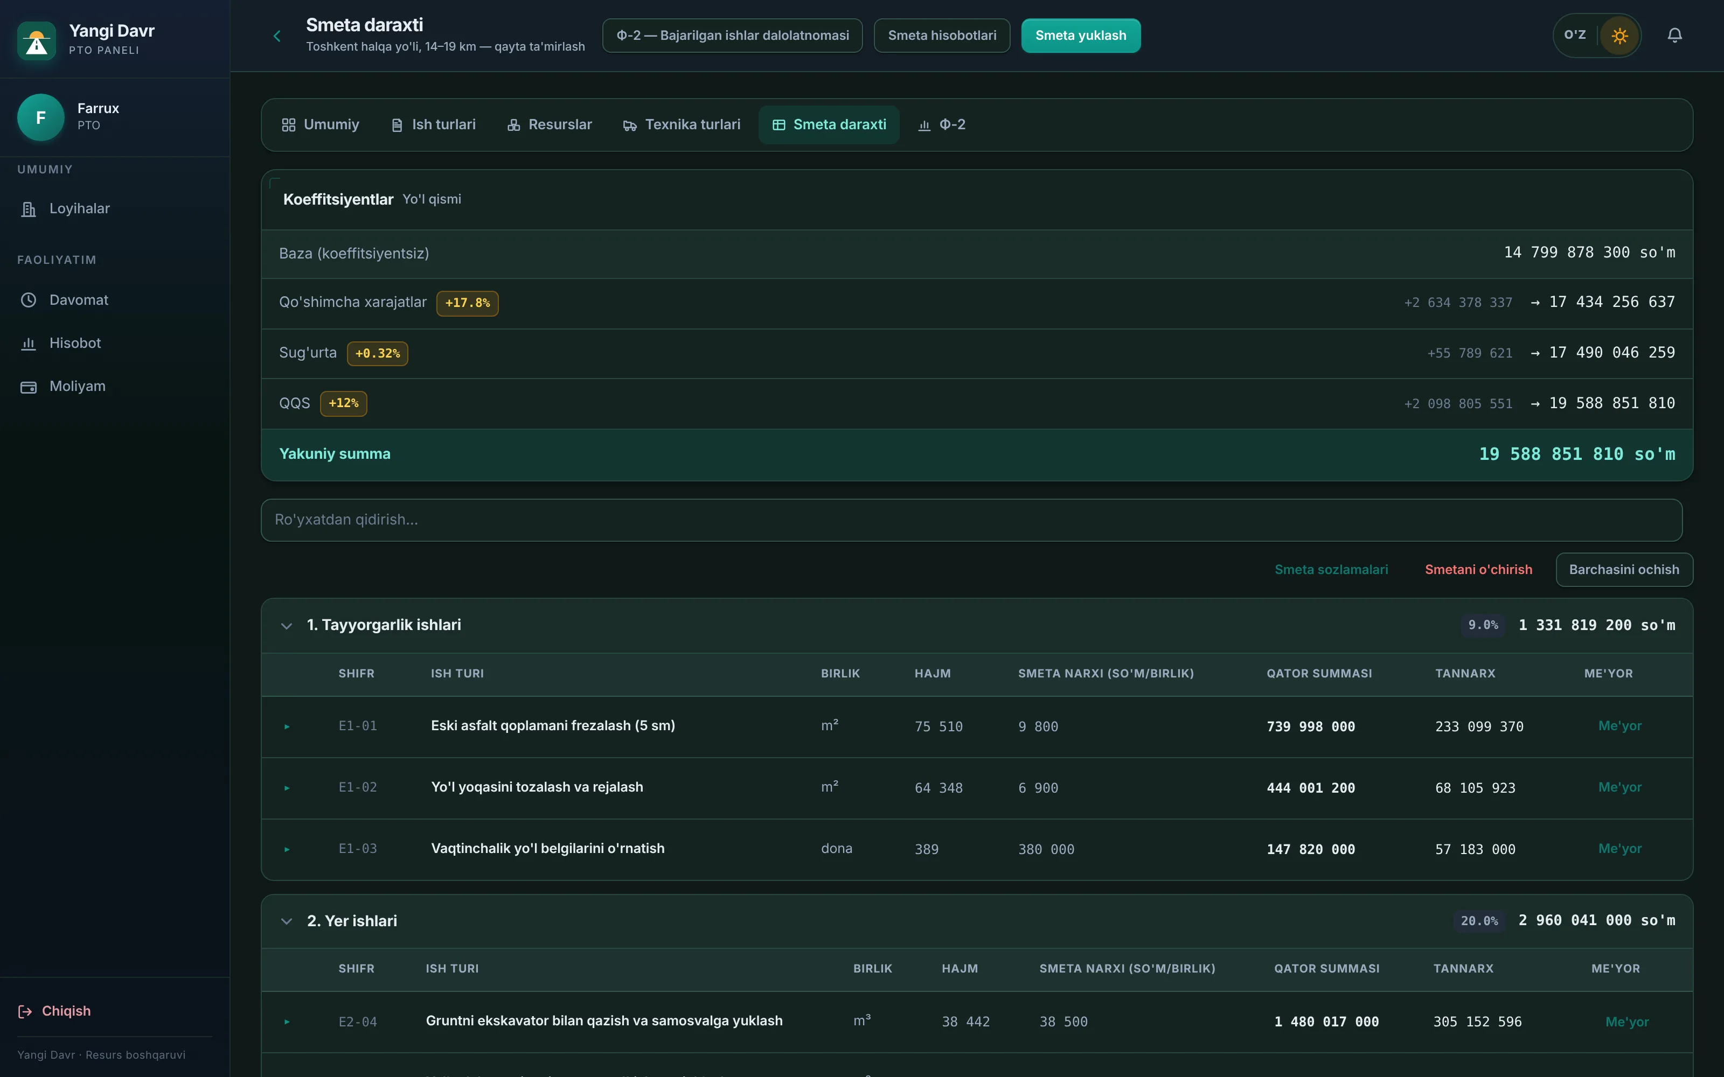Click the Umumiy tab grid icon
The height and width of the screenshot is (1077, 1724).
(x=289, y=125)
